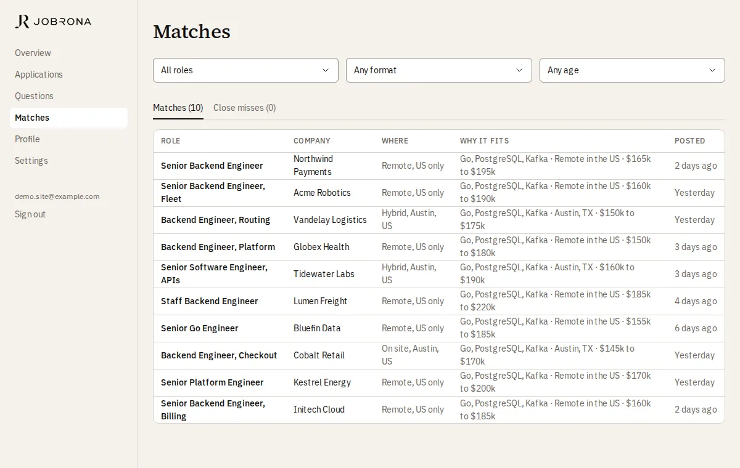Click the WHY IT FITS column header
This screenshot has height=468, width=740.
pos(485,141)
